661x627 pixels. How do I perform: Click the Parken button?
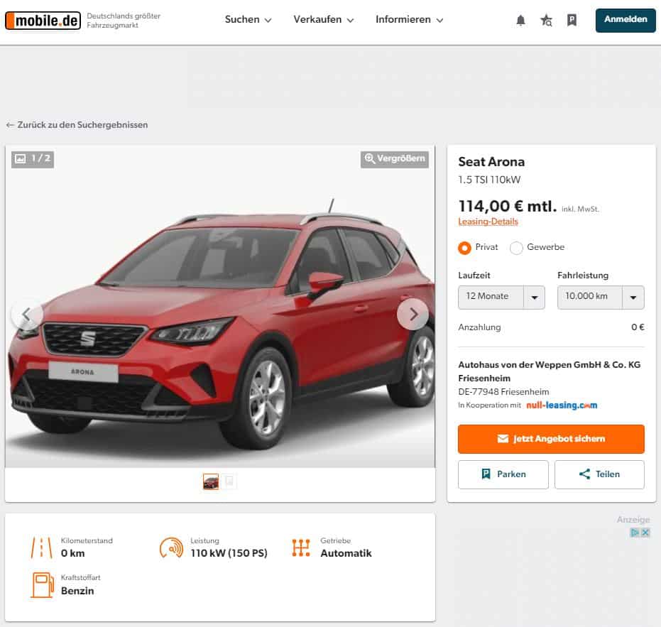click(503, 474)
